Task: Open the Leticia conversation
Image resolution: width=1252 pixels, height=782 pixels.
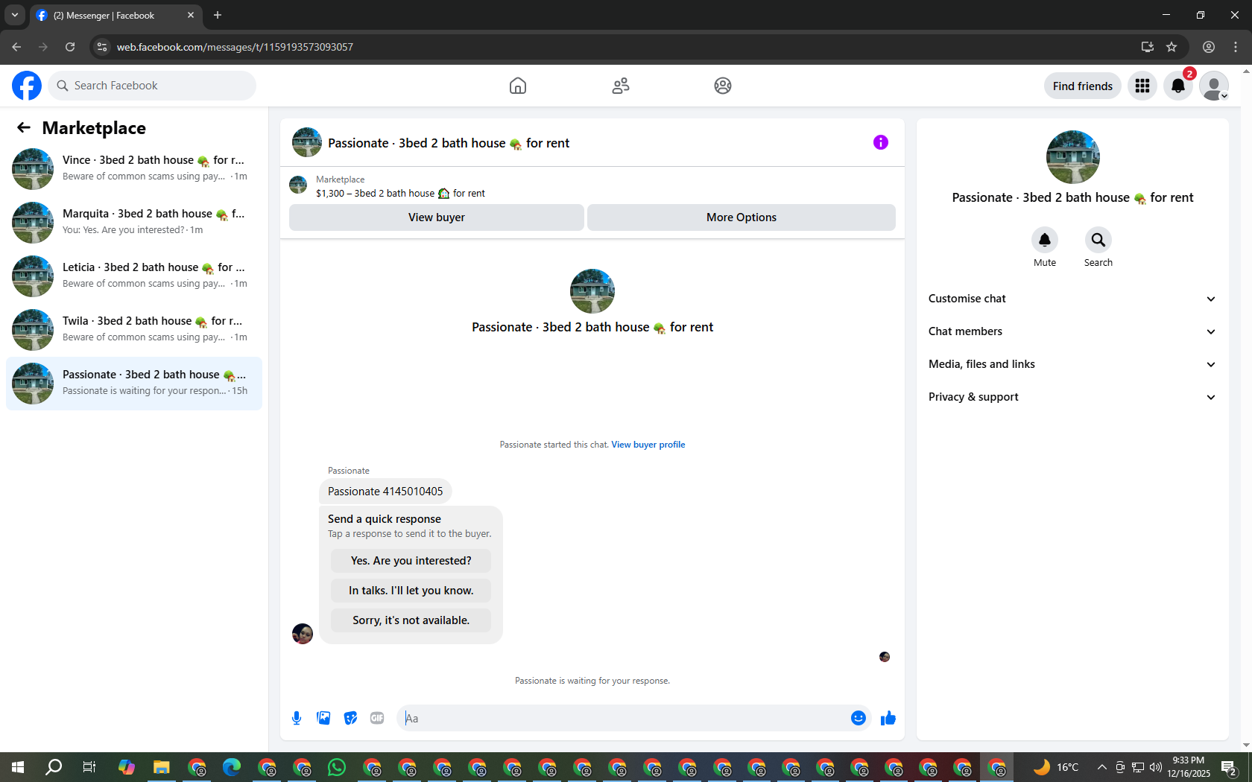Action: [x=134, y=276]
